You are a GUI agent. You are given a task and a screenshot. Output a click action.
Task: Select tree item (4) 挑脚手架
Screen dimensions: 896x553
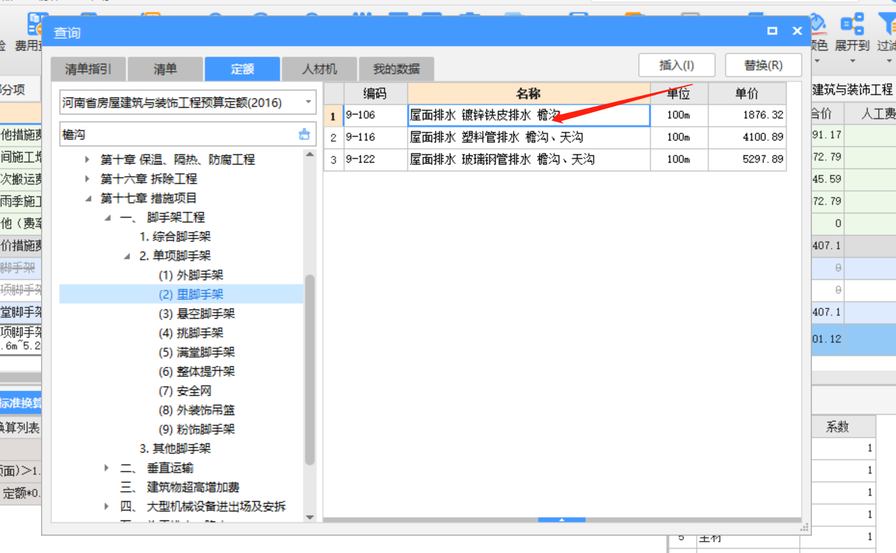click(x=191, y=333)
